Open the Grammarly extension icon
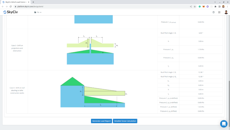This screenshot has height=130, width=230. 200,6
